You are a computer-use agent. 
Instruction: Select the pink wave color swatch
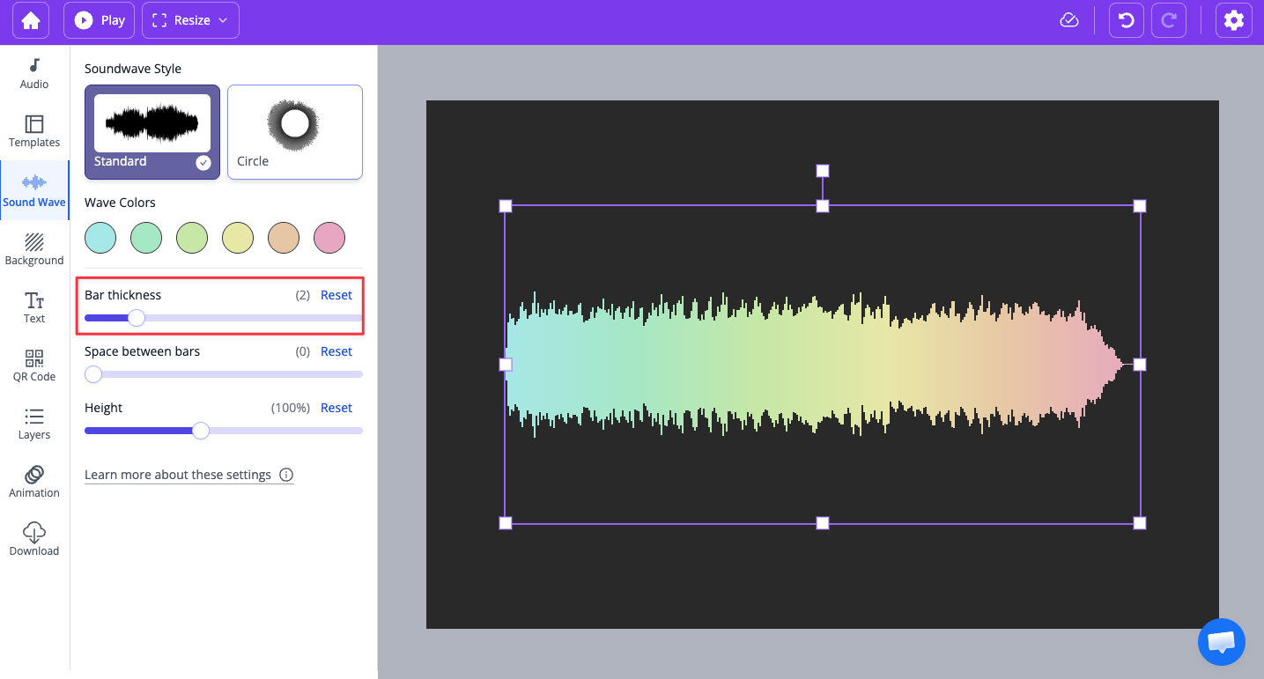coord(329,237)
